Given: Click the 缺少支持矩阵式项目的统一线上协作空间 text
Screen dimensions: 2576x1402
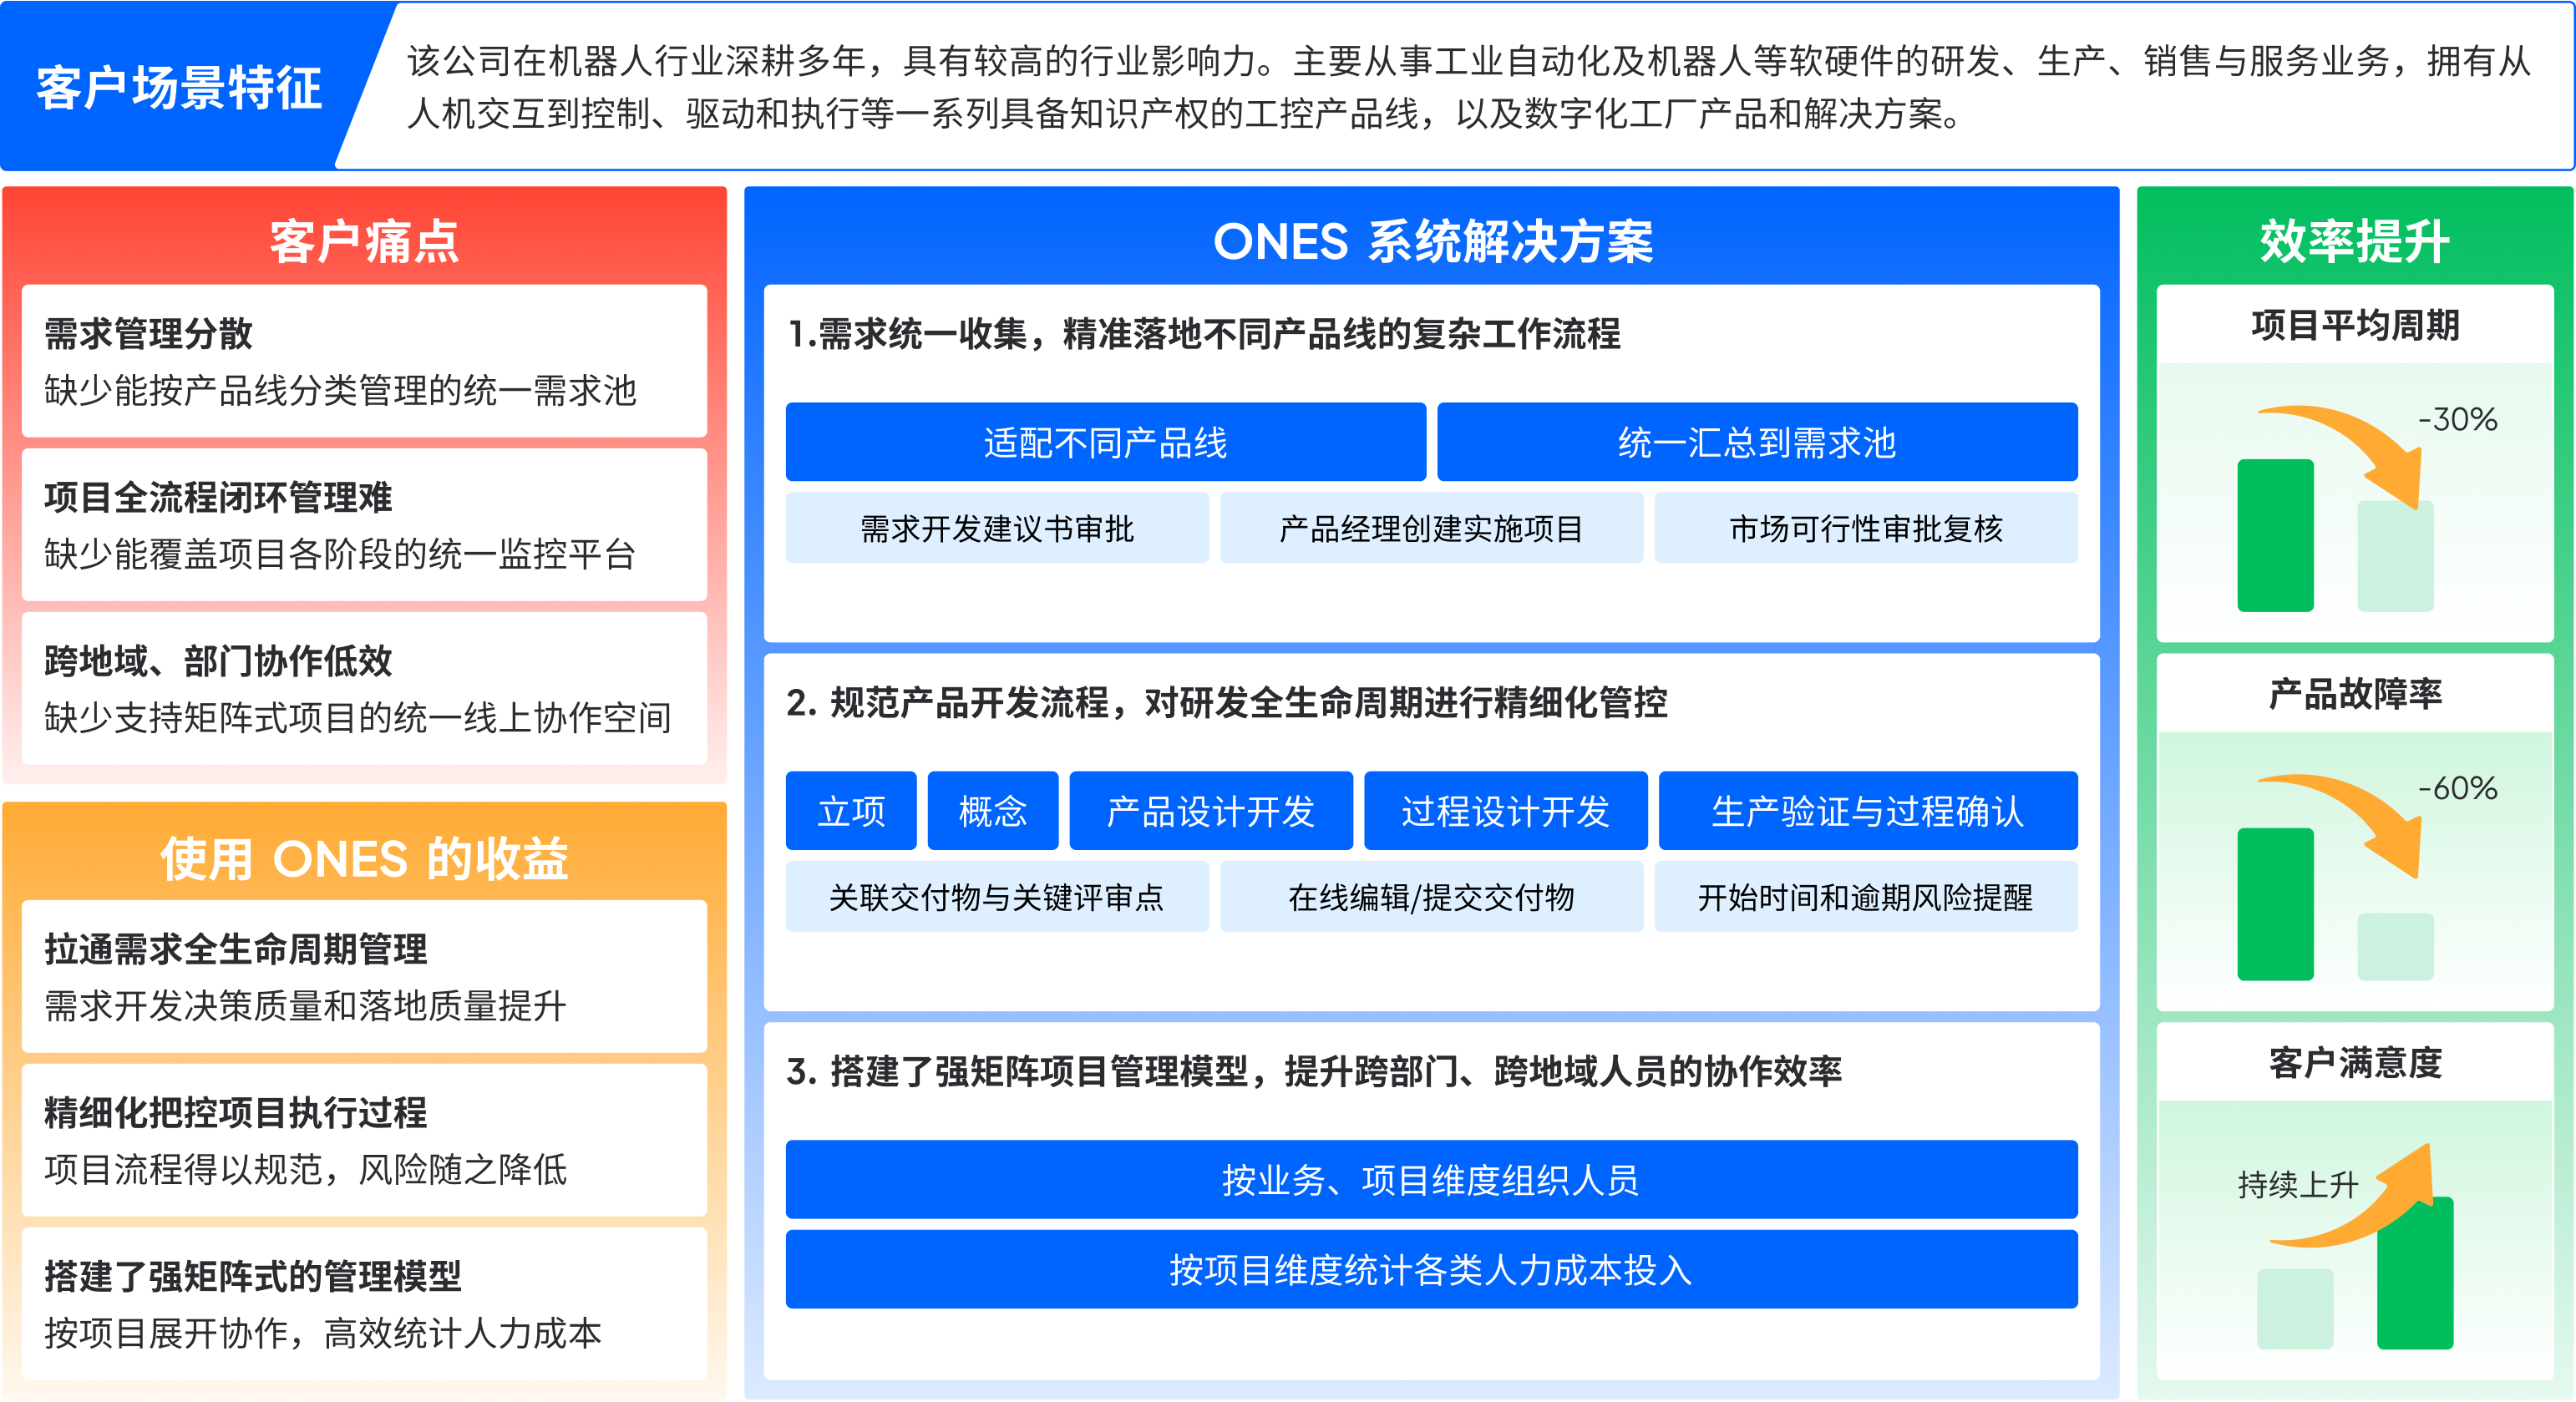Looking at the screenshot, I should (358, 718).
